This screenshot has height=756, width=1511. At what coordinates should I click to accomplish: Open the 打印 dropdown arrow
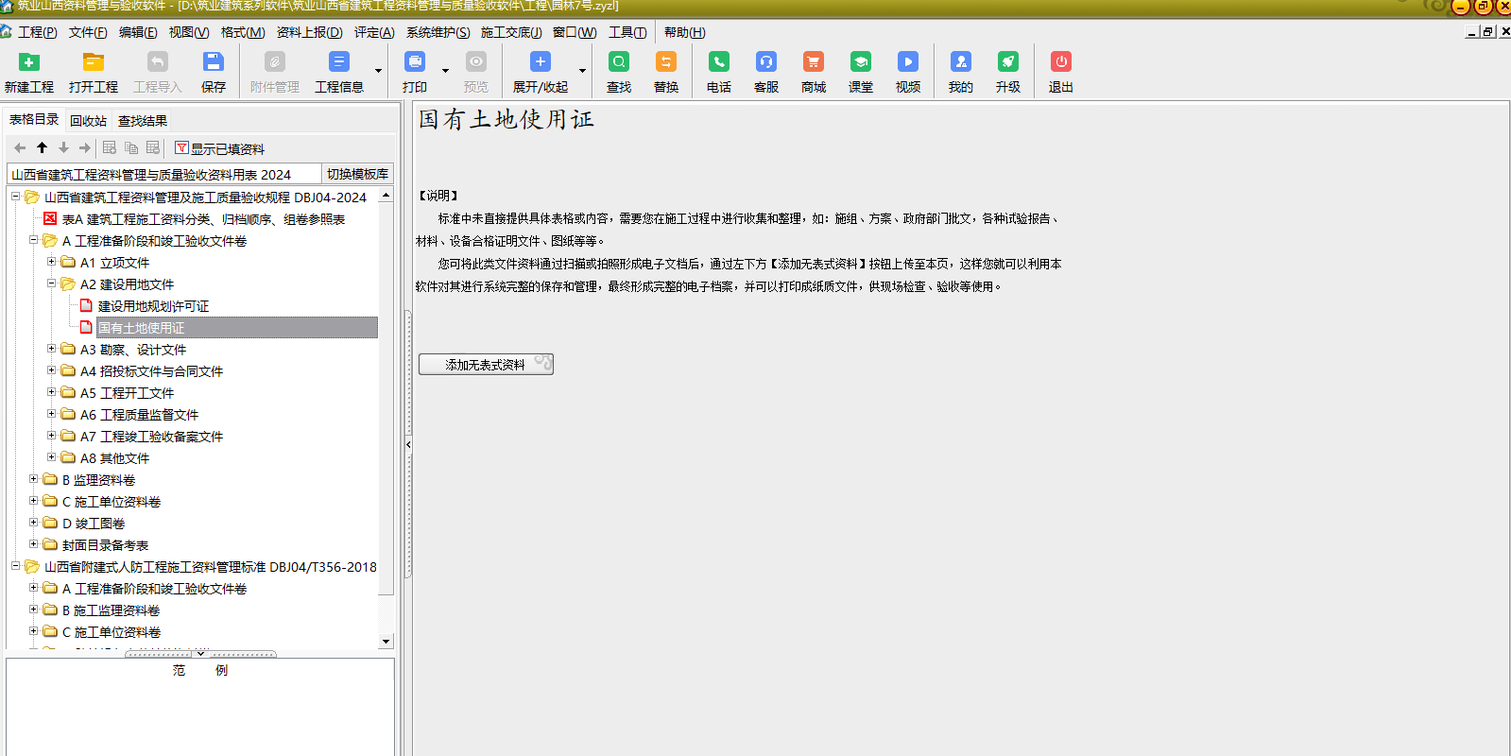pyautogui.click(x=445, y=71)
